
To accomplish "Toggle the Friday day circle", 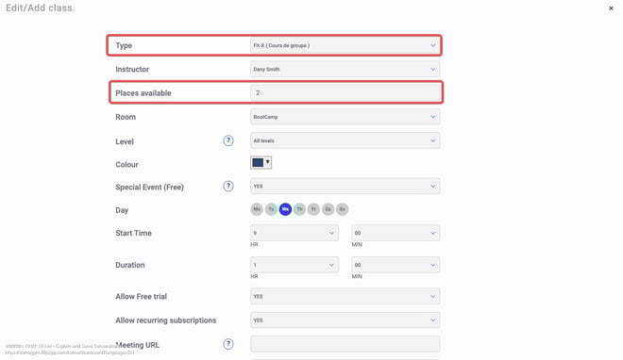I will [313, 209].
